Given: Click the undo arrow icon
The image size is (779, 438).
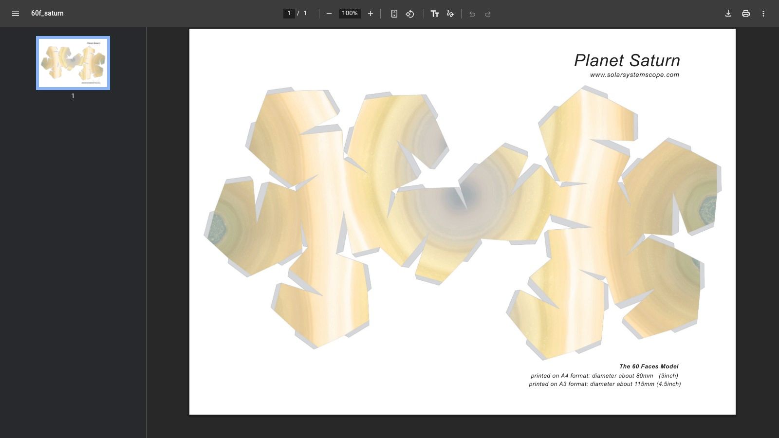Looking at the screenshot, I should point(472,14).
